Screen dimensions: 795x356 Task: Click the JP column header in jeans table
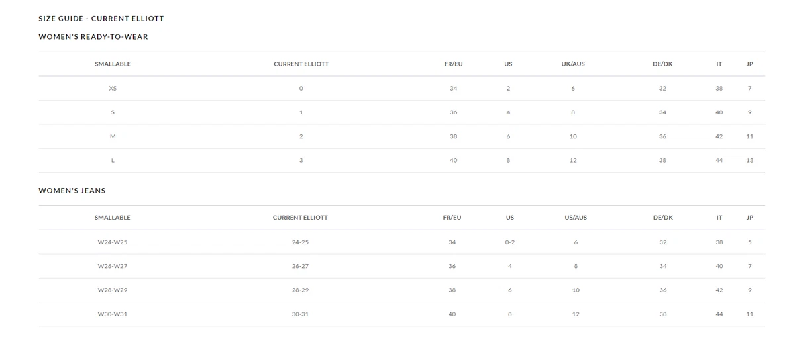(x=750, y=218)
